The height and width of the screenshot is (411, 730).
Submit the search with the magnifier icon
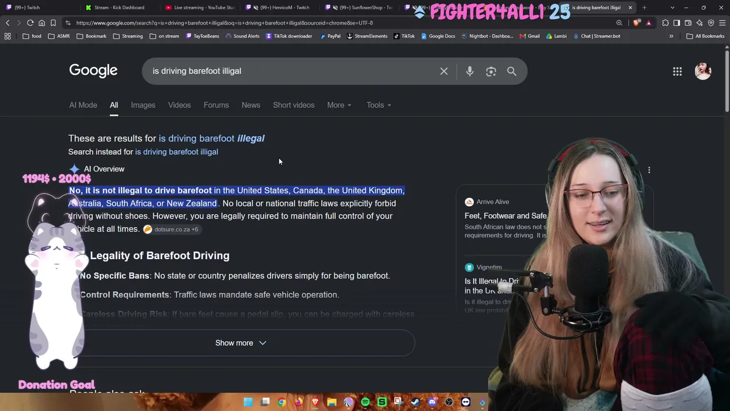tap(512, 71)
